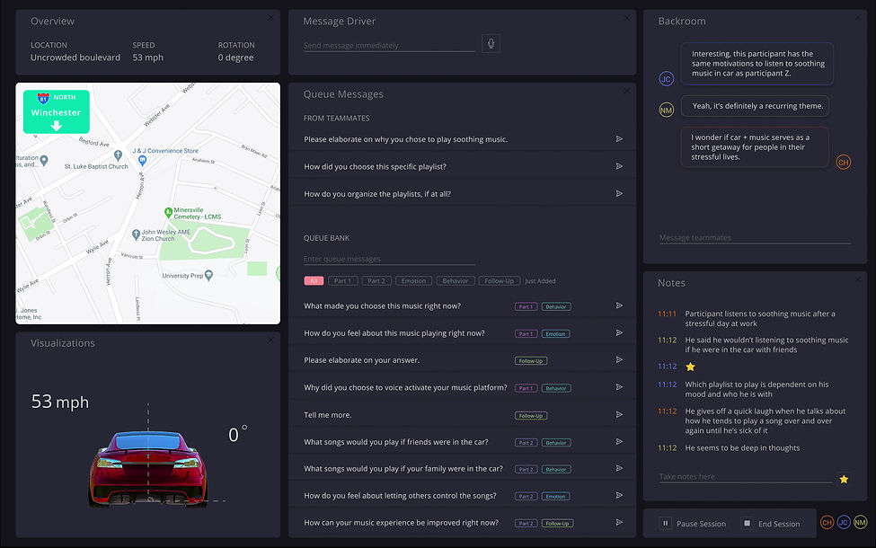Send 'How did you choose this specific playlist?'
Viewport: 876px width, 548px height.
(x=619, y=166)
